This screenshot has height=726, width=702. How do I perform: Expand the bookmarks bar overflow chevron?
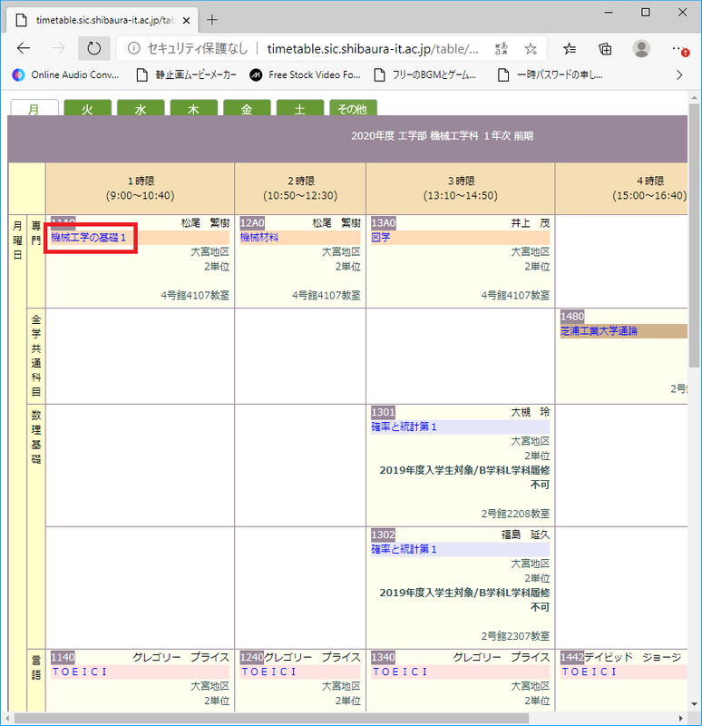tap(679, 74)
